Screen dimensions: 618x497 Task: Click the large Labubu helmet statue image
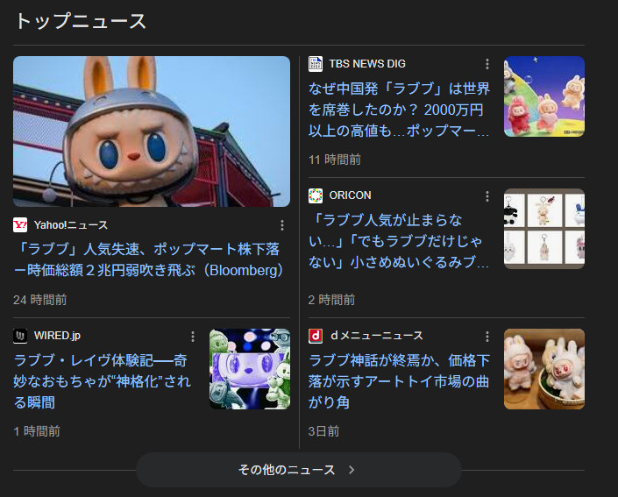152,131
